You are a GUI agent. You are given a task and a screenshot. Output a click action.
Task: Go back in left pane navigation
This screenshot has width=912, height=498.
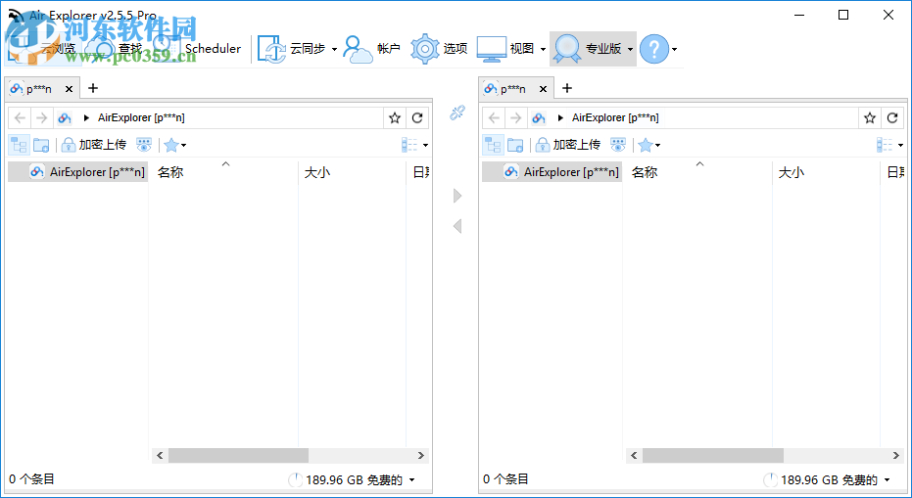point(20,118)
